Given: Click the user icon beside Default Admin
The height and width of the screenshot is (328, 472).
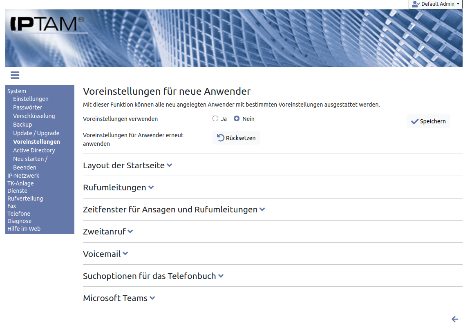Looking at the screenshot, I should (x=416, y=4).
